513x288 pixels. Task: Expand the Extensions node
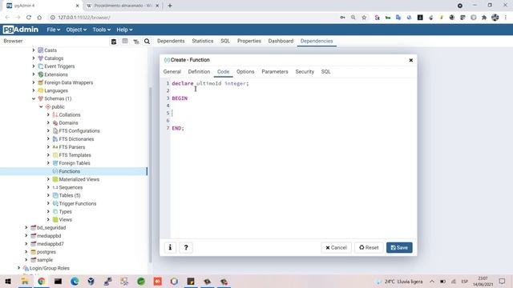point(34,74)
